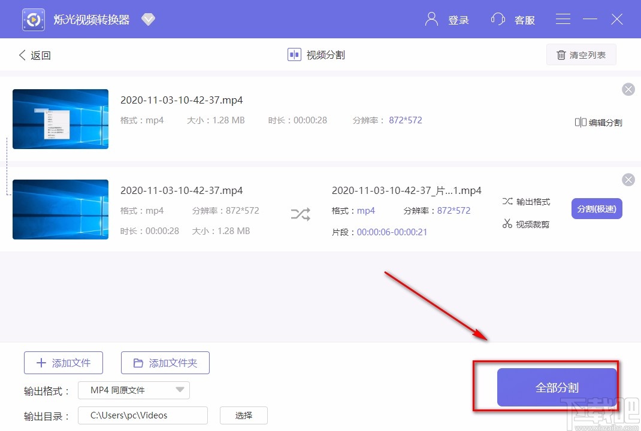The width and height of the screenshot is (641, 431).
Task: Click 选择 to pick output directory
Action: tap(243, 415)
